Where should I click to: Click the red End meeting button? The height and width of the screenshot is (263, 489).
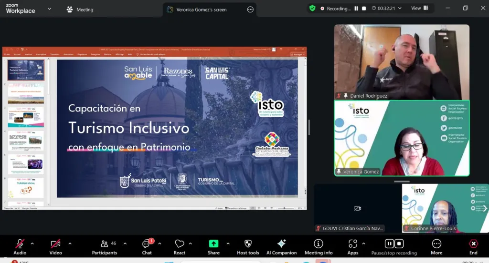coord(473,247)
